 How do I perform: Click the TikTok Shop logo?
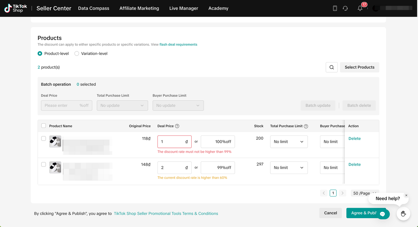(x=15, y=8)
